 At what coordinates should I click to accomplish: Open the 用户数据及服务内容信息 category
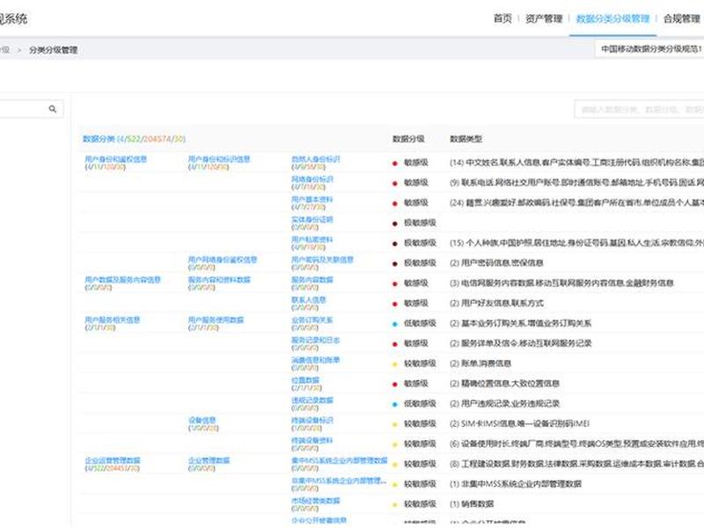[122, 280]
